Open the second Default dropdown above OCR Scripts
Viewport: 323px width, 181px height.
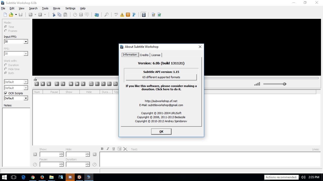tap(26, 88)
